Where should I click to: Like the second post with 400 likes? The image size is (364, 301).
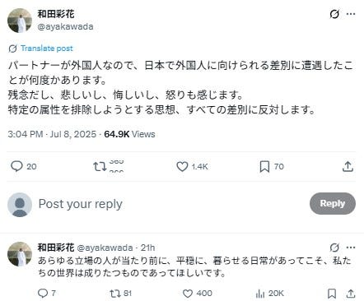(x=188, y=294)
